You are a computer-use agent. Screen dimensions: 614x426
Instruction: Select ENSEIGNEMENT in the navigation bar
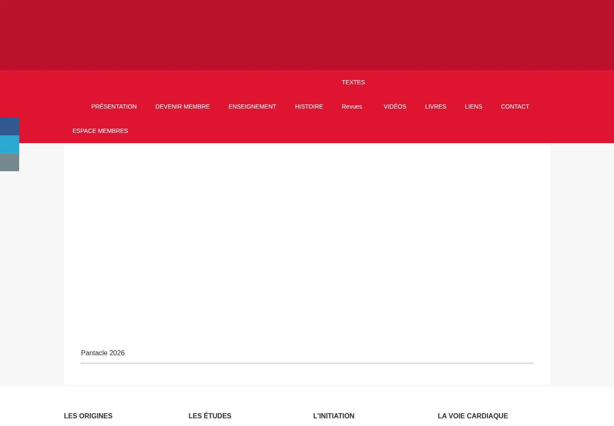252,106
